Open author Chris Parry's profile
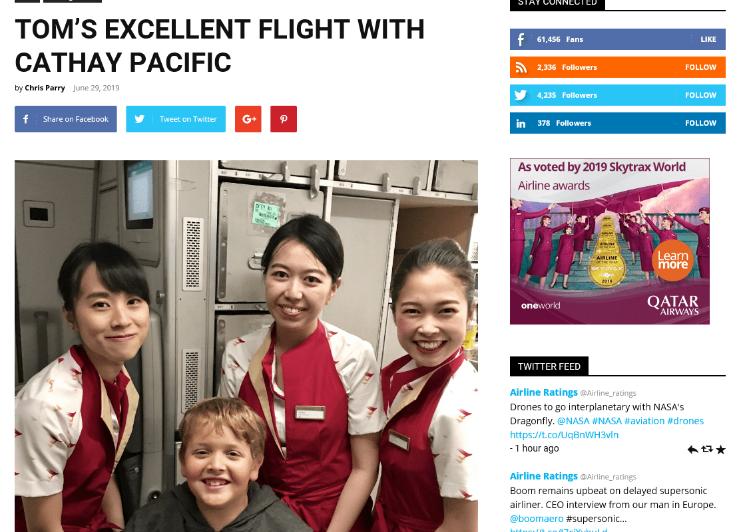739x532 pixels. [45, 88]
